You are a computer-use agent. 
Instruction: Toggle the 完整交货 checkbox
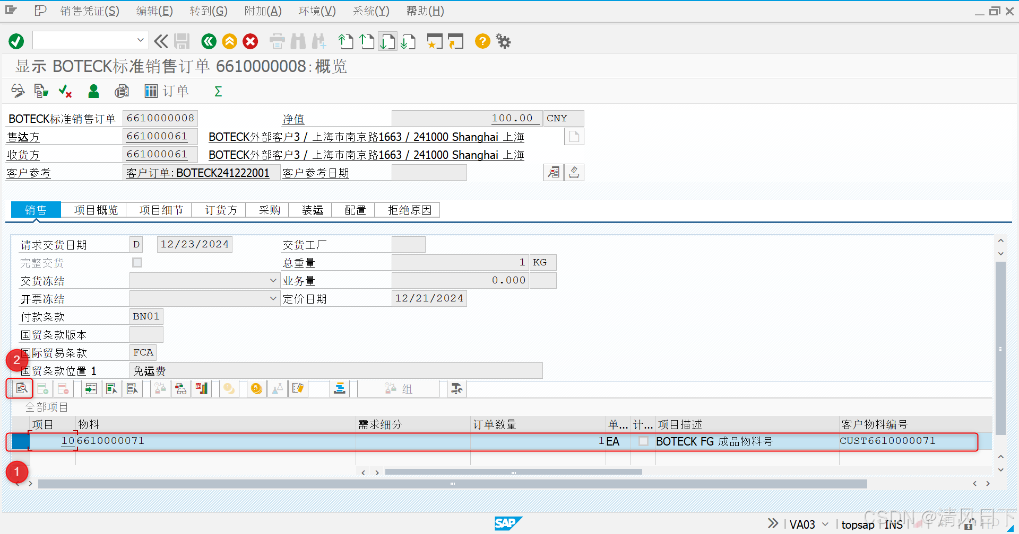click(137, 263)
